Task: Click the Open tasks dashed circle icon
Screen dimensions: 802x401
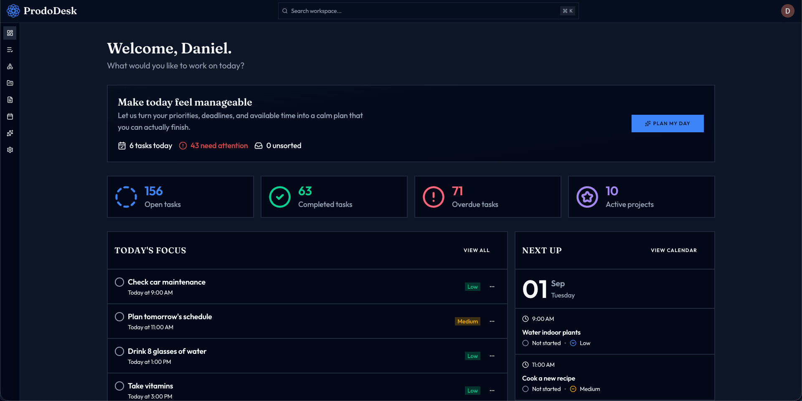Action: click(126, 197)
